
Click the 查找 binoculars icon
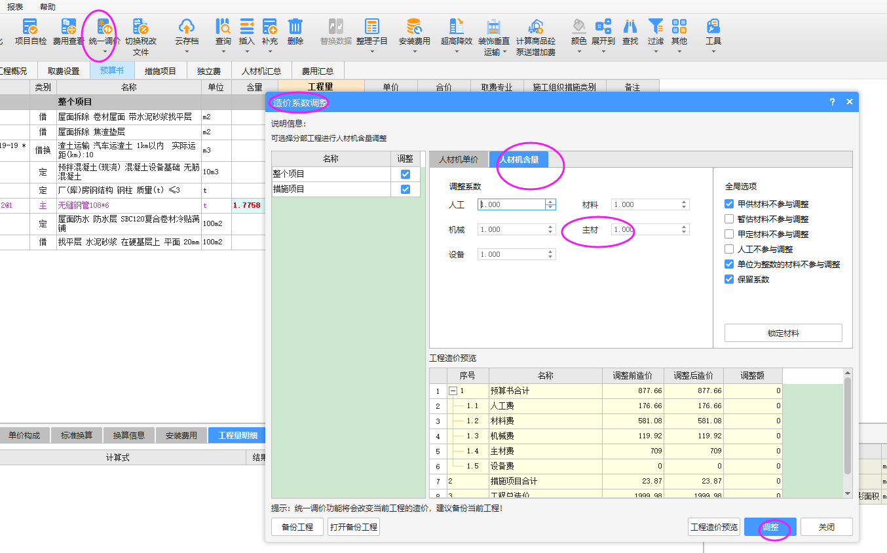point(630,26)
